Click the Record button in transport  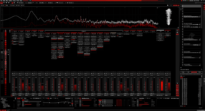pos(9,3)
